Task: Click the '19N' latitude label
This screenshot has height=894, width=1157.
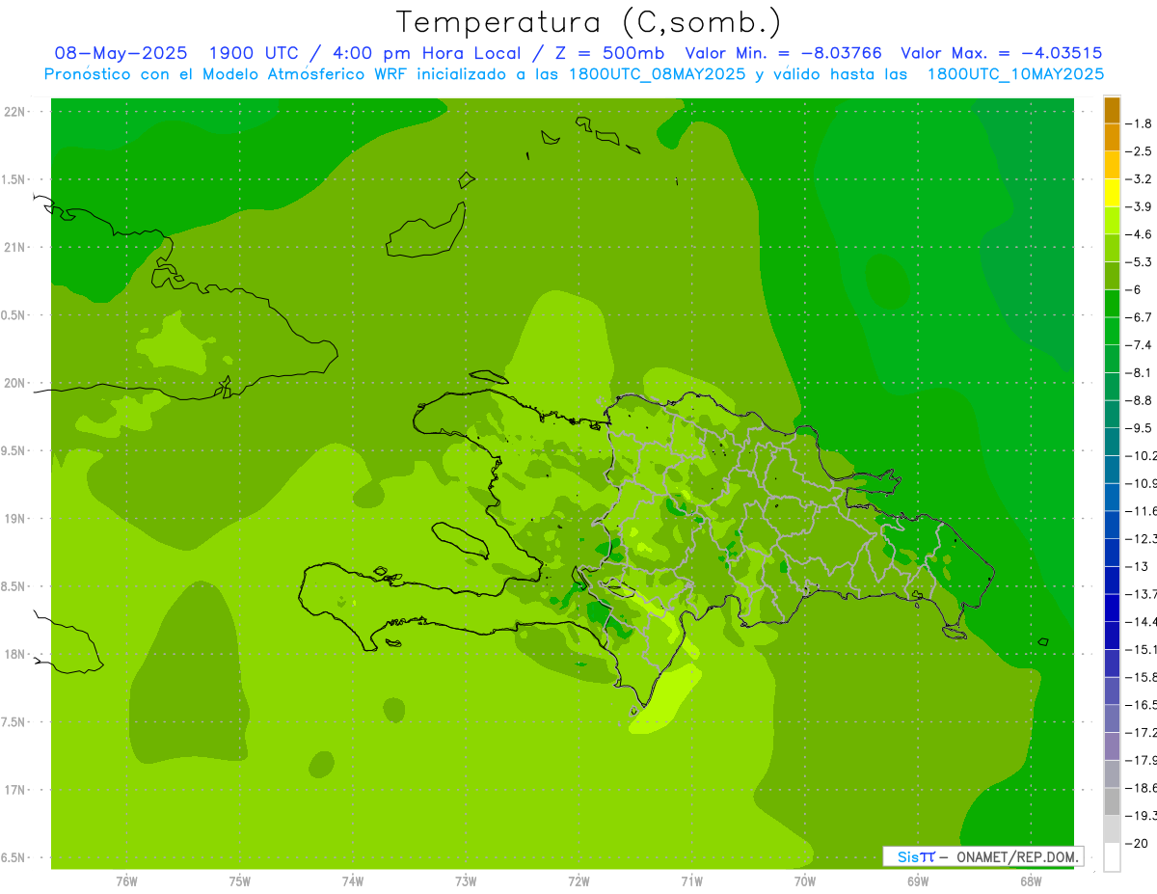Action: [13, 519]
